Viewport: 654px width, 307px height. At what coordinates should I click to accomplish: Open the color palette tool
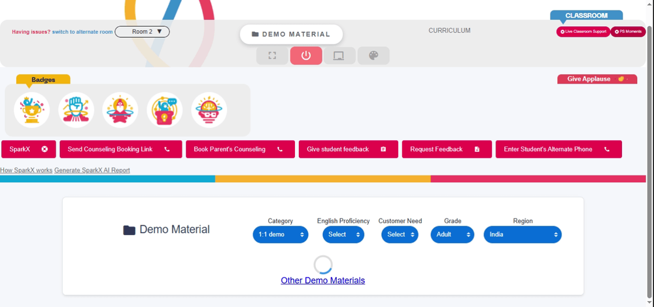(x=373, y=56)
